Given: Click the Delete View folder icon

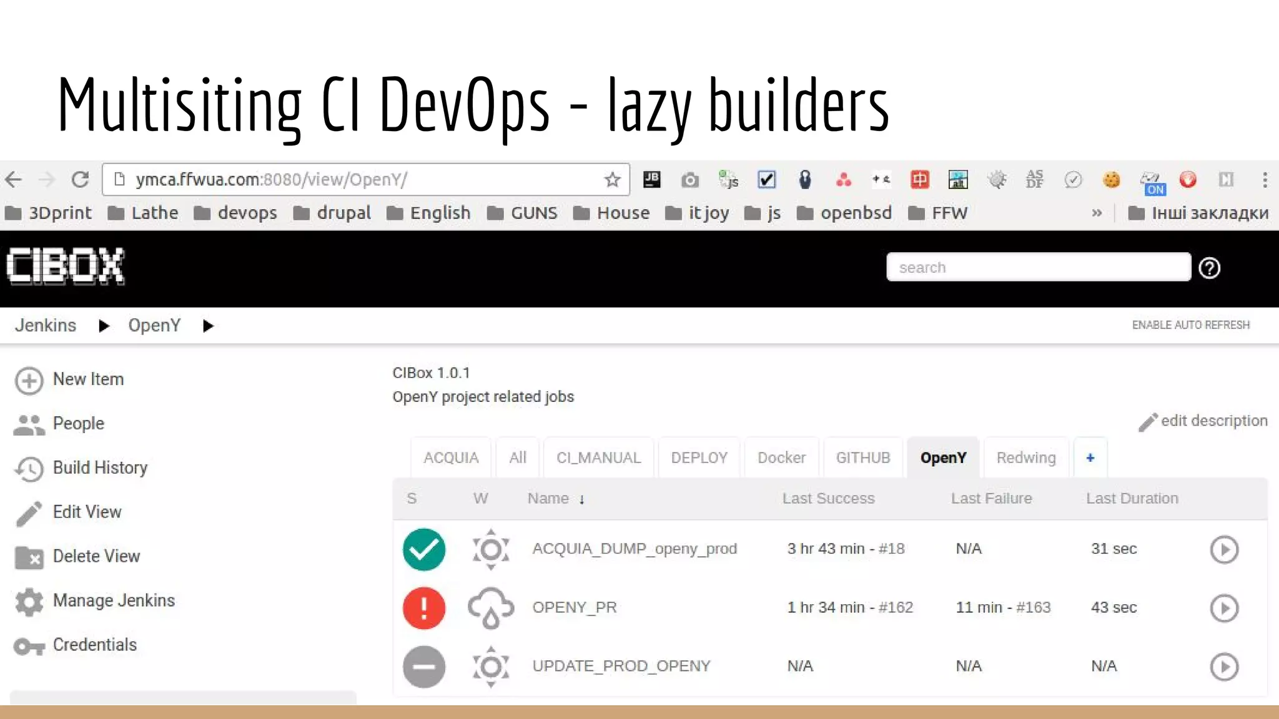Looking at the screenshot, I should pos(29,557).
